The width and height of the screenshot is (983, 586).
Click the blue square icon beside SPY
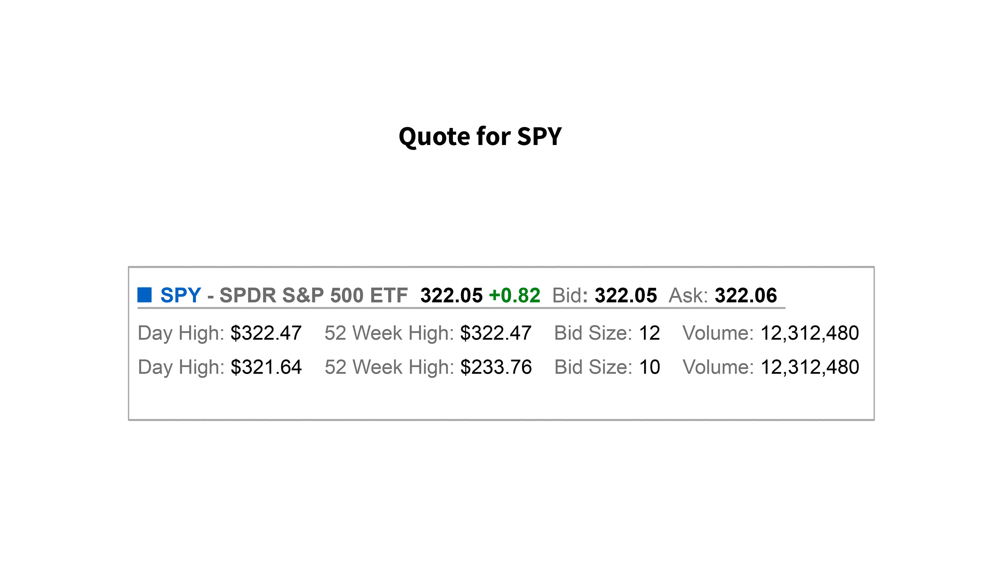[145, 295]
